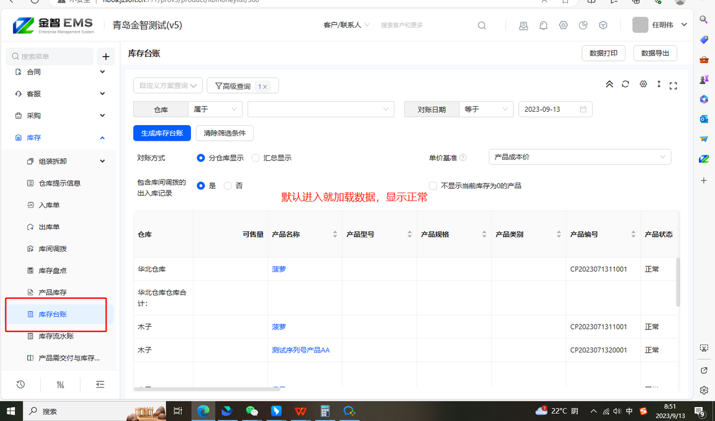Click the 2023-09-13 date input

click(555, 109)
